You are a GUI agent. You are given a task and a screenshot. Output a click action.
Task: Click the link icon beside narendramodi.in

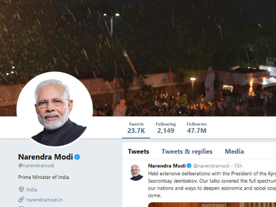click(x=21, y=200)
